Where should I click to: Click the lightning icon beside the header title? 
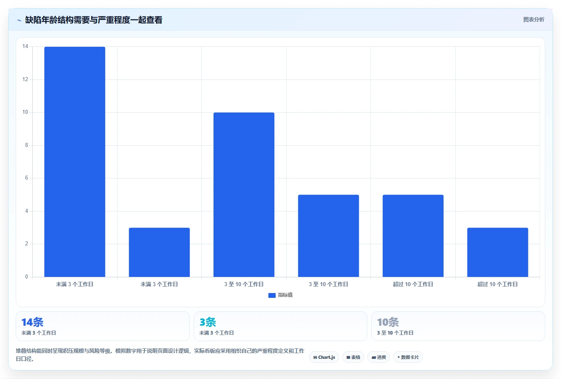pos(19,20)
